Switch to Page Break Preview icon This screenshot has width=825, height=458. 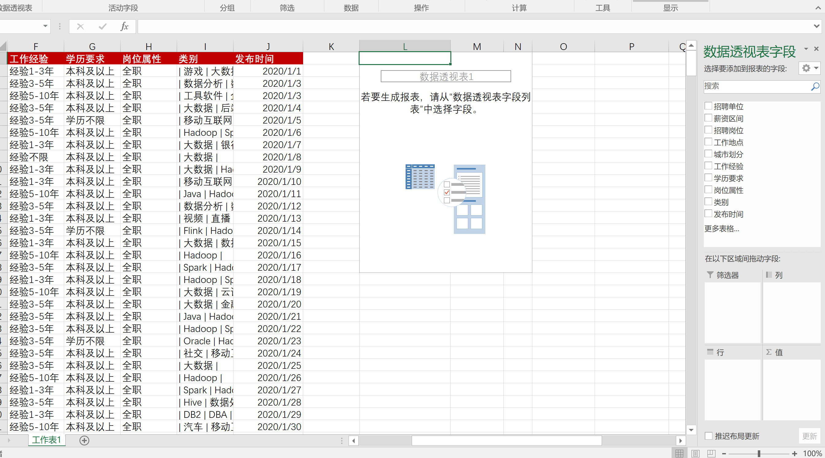(x=711, y=453)
